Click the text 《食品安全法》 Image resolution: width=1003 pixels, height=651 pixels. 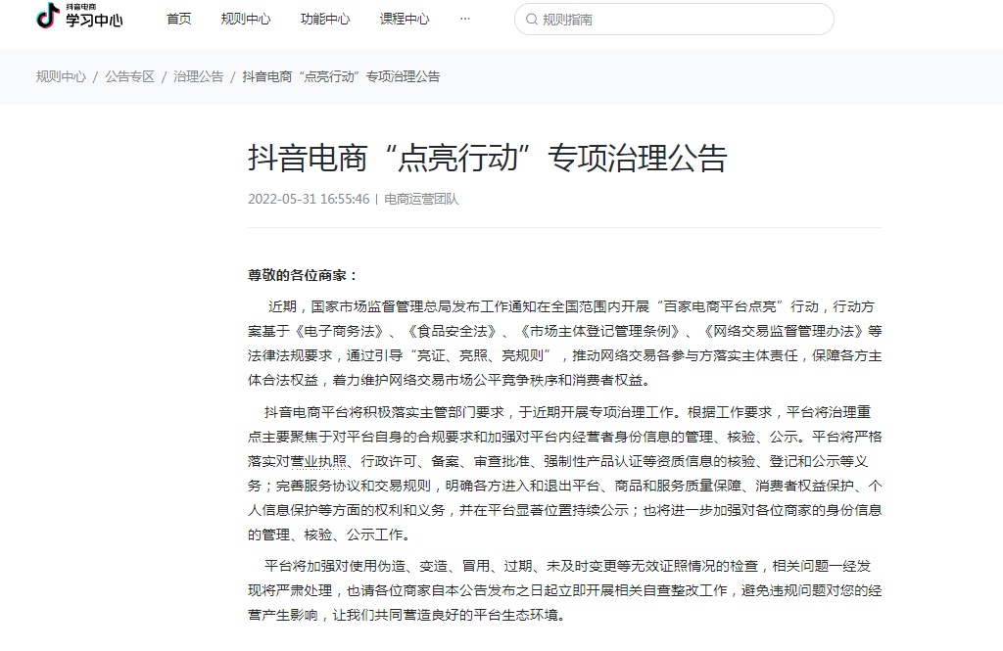pyautogui.click(x=453, y=331)
